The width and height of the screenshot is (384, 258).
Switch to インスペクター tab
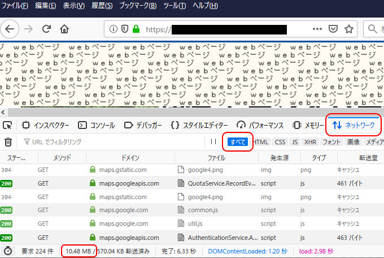coord(45,126)
